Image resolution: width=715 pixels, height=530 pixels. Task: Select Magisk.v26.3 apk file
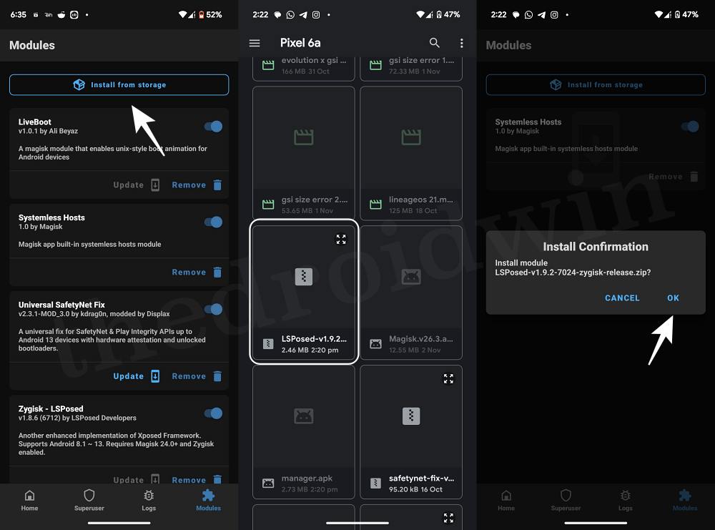pyautogui.click(x=411, y=293)
